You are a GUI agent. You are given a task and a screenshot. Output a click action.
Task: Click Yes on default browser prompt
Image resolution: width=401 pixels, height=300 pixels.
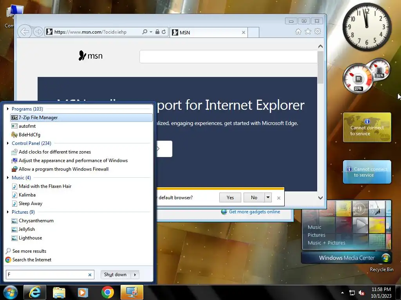coord(230,197)
